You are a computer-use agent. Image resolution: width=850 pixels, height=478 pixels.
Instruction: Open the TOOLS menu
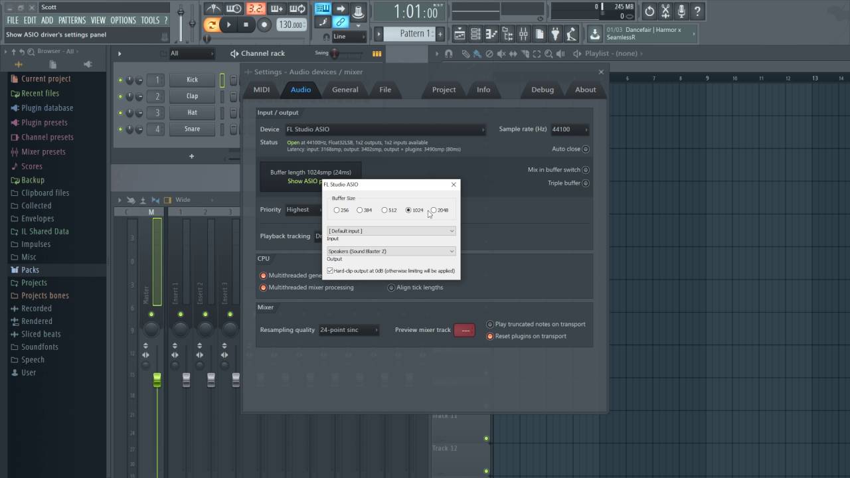click(x=150, y=21)
